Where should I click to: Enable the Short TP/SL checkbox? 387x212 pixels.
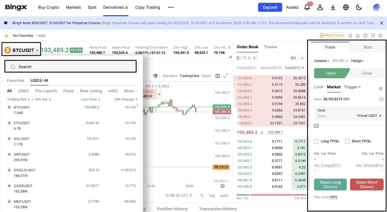coord(347,141)
